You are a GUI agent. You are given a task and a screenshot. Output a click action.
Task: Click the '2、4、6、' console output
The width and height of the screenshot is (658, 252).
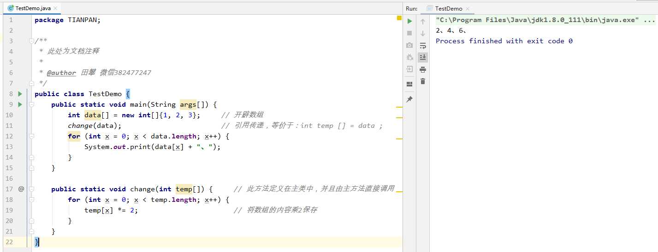click(451, 30)
